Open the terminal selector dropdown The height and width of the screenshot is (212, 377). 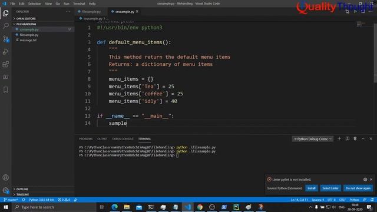[313, 139]
